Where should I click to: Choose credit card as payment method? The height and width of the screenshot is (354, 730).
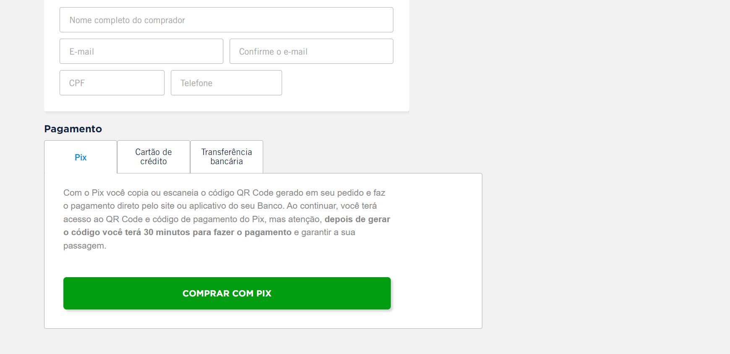coord(154,157)
